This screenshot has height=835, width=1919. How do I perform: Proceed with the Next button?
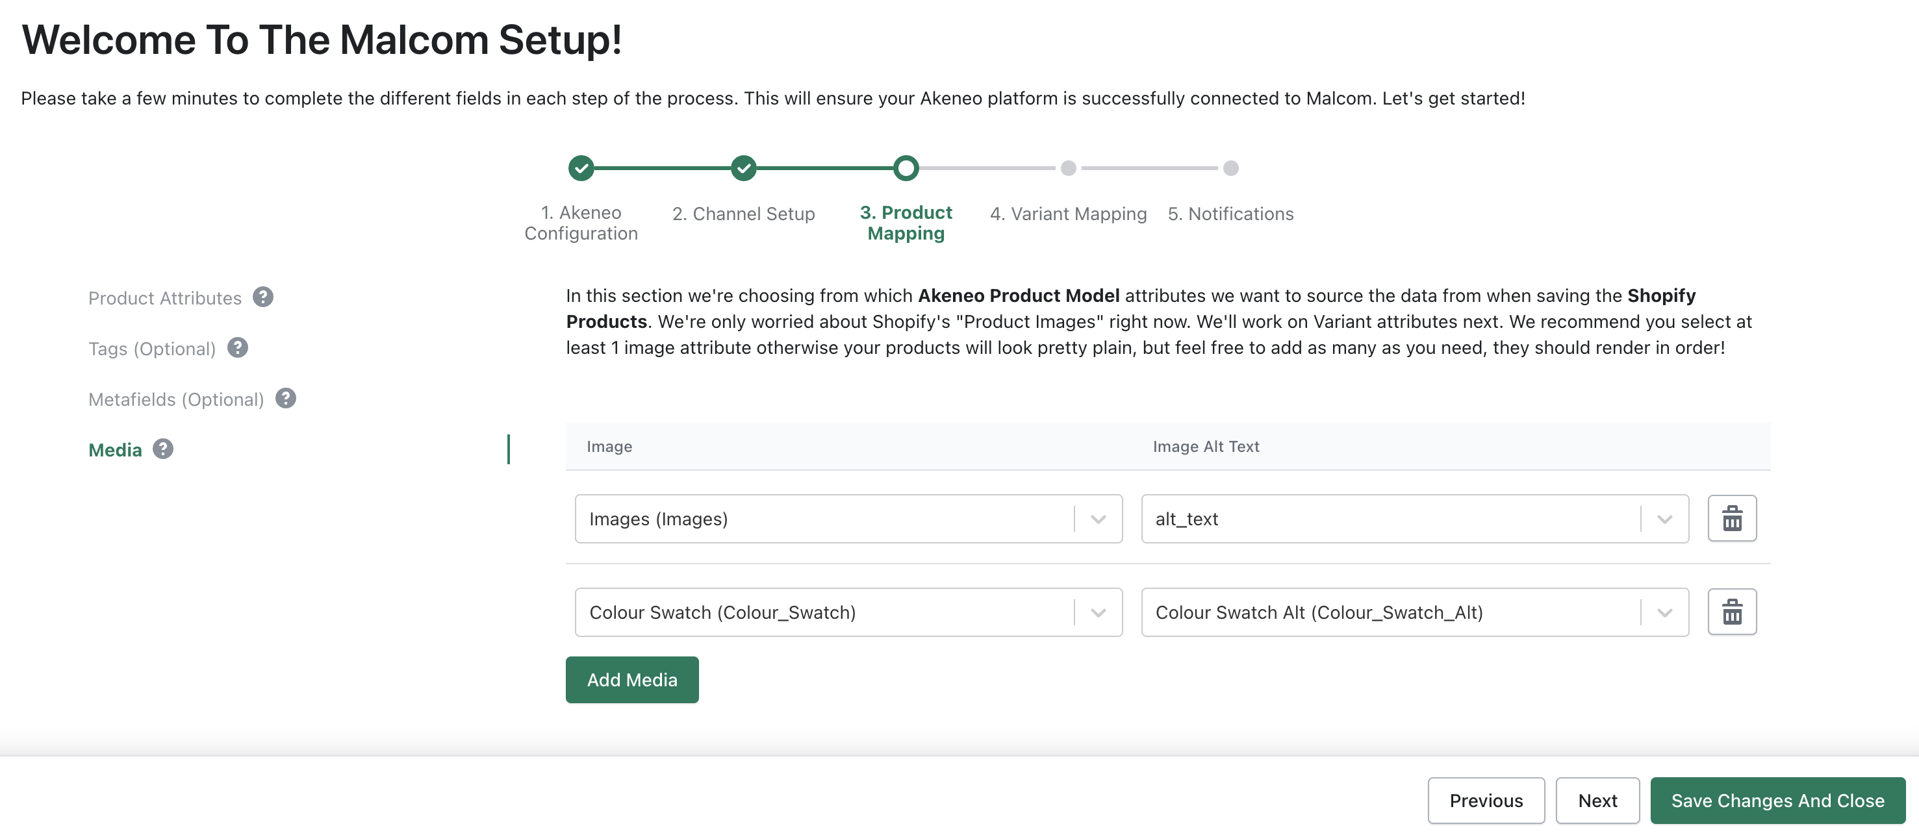click(x=1597, y=801)
